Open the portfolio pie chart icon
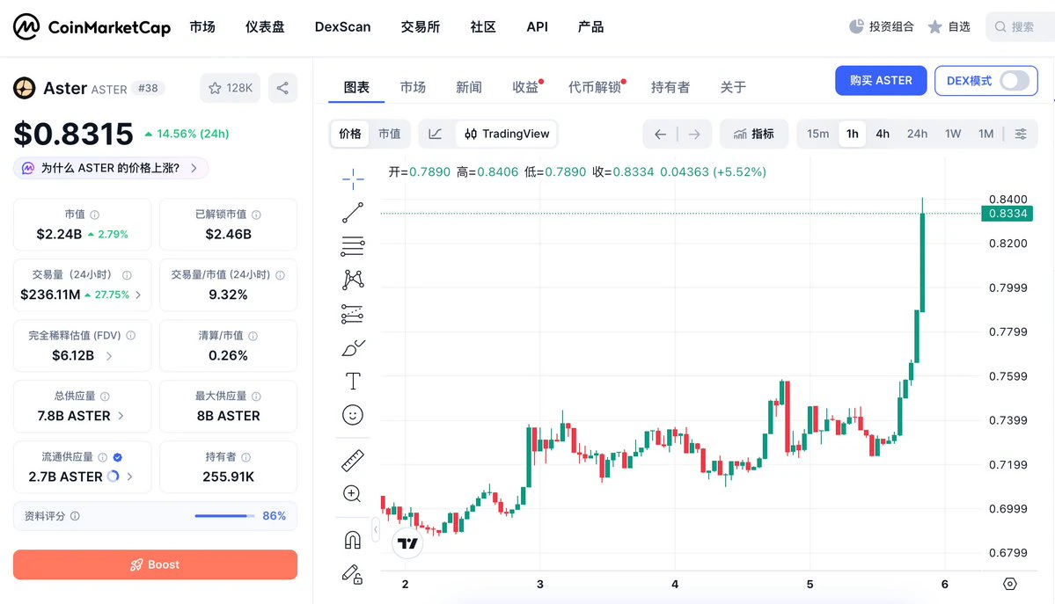The image size is (1055, 604). tap(856, 26)
